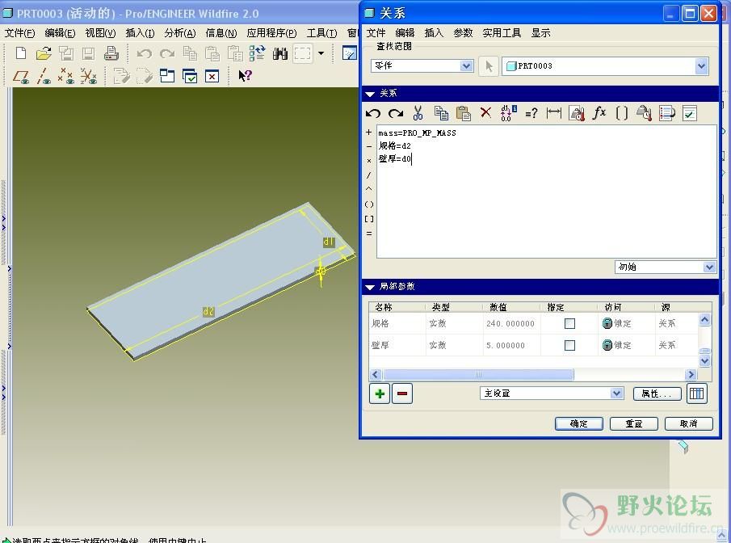Click the regenerate model icon

[258, 53]
